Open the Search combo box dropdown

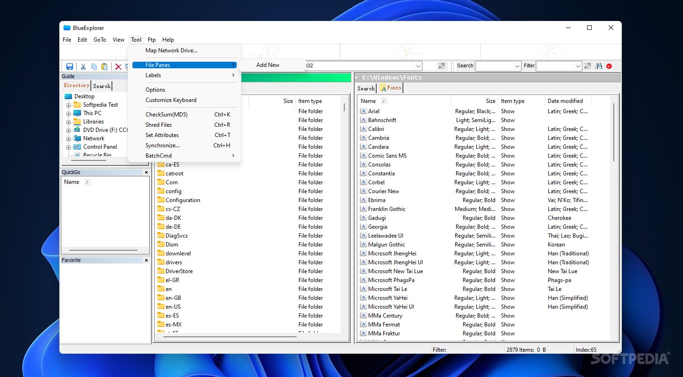(517, 66)
